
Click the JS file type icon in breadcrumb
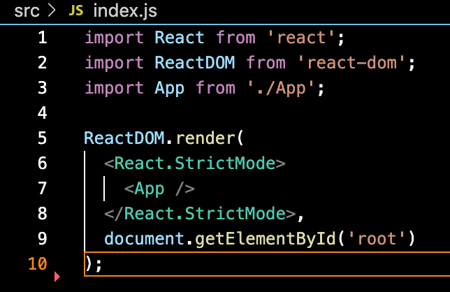point(76,10)
